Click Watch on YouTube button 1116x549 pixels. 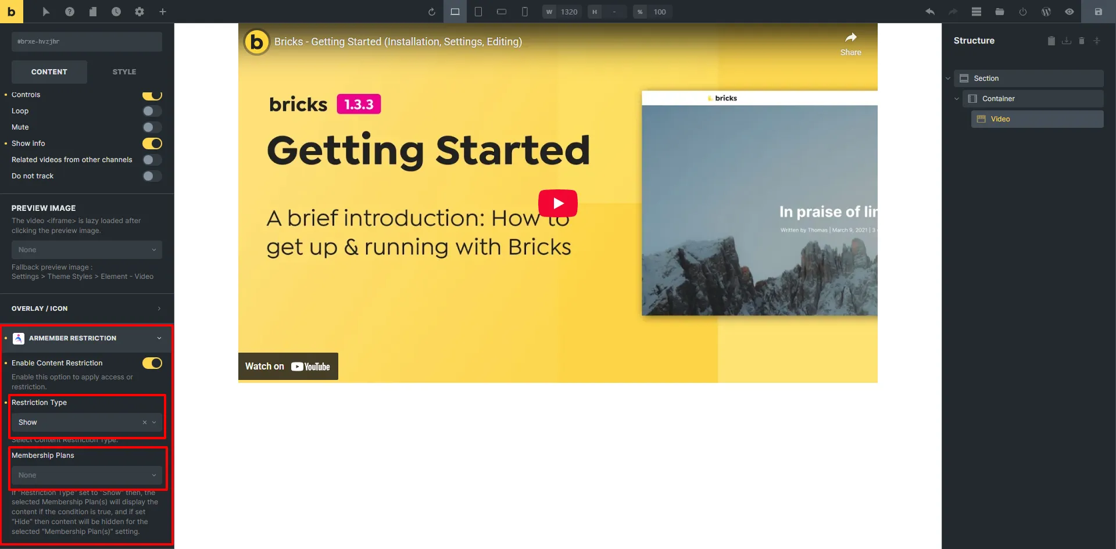(288, 366)
